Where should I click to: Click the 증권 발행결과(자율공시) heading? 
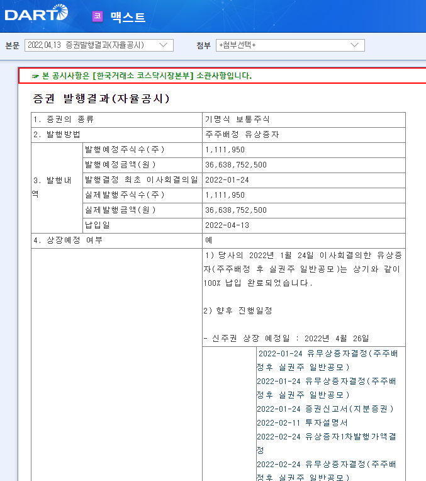click(101, 98)
